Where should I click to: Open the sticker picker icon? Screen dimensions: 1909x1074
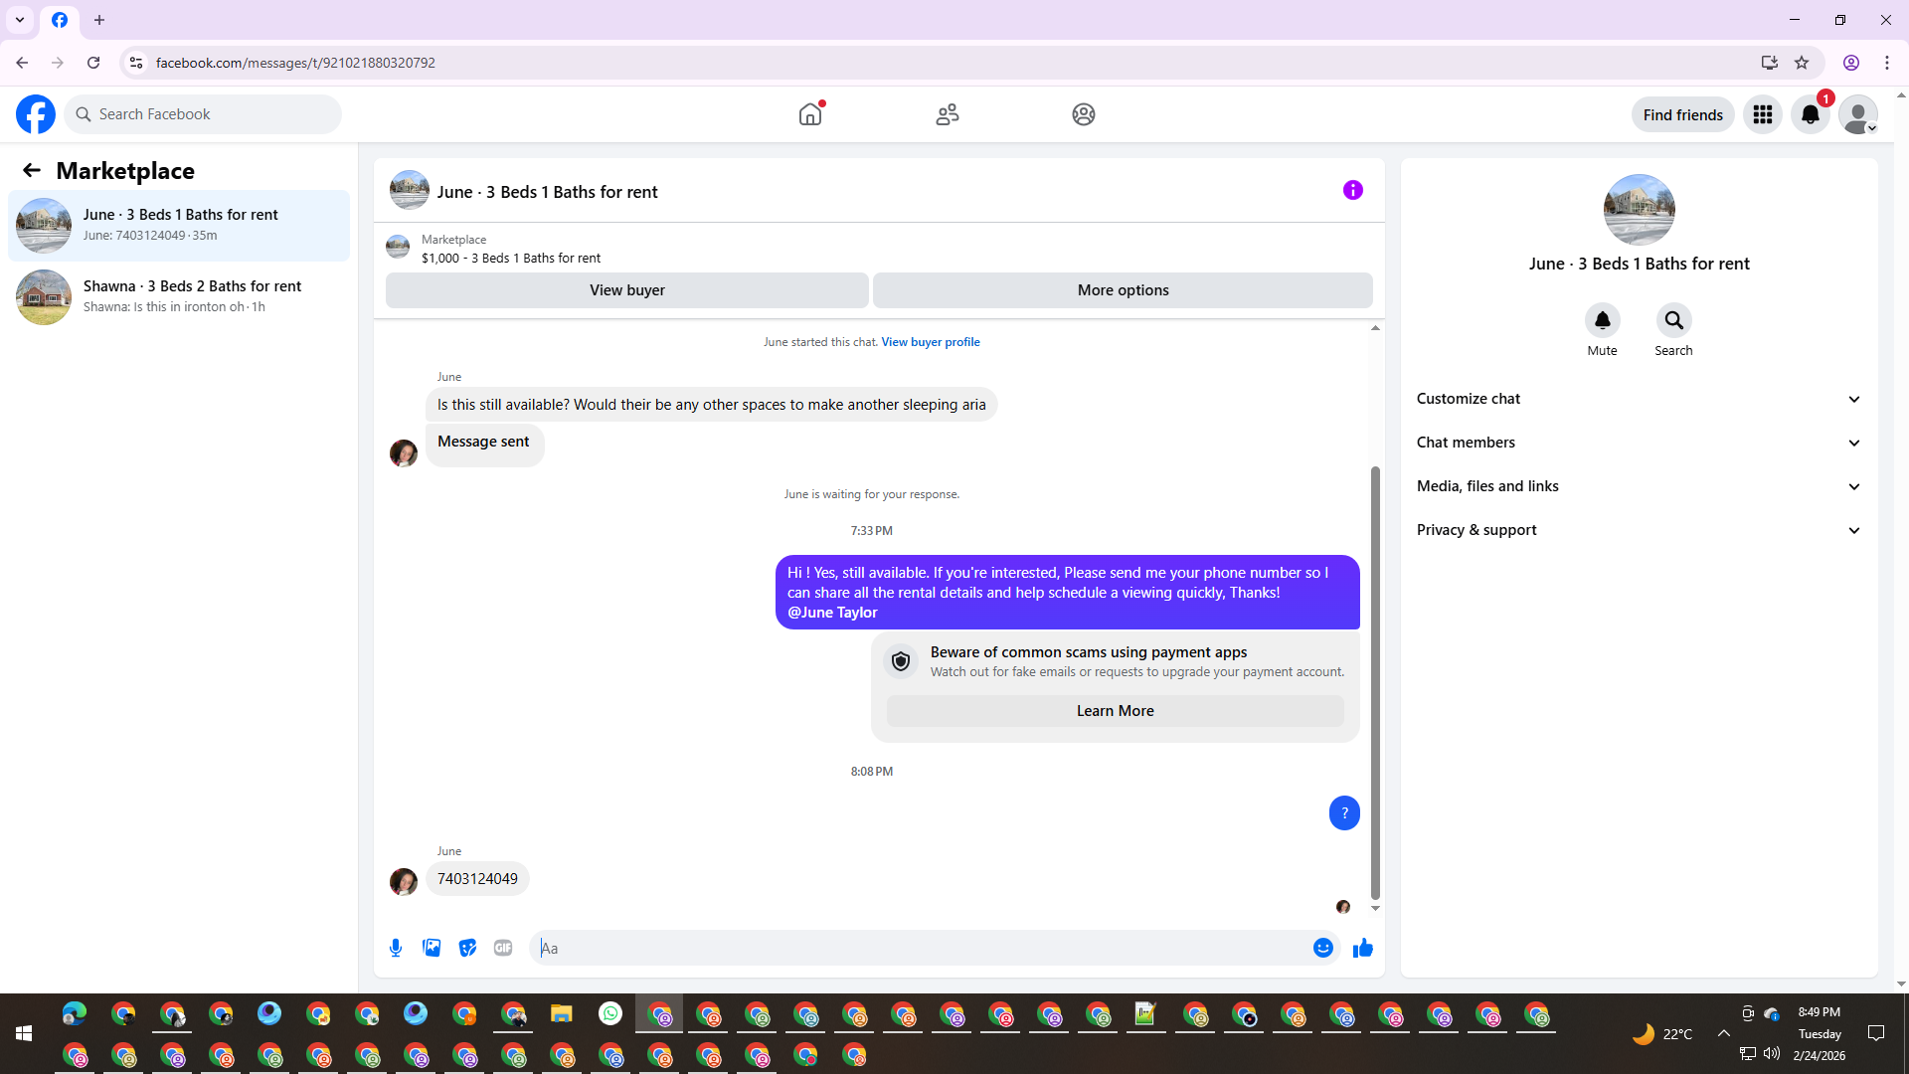[467, 948]
